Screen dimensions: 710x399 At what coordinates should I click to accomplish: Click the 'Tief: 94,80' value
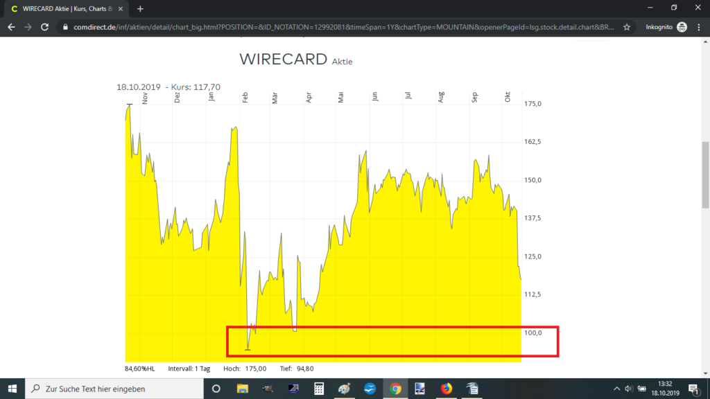pyautogui.click(x=297, y=369)
